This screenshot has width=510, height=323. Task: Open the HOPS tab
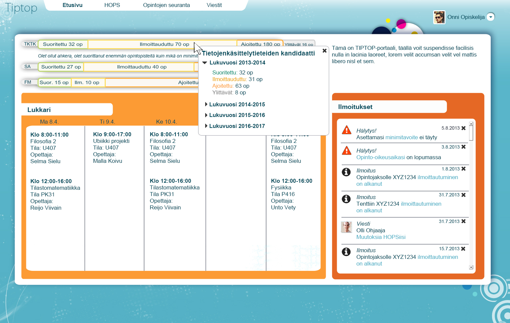coord(112,5)
